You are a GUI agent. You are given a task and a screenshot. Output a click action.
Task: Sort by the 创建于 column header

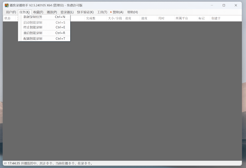pos(226,18)
